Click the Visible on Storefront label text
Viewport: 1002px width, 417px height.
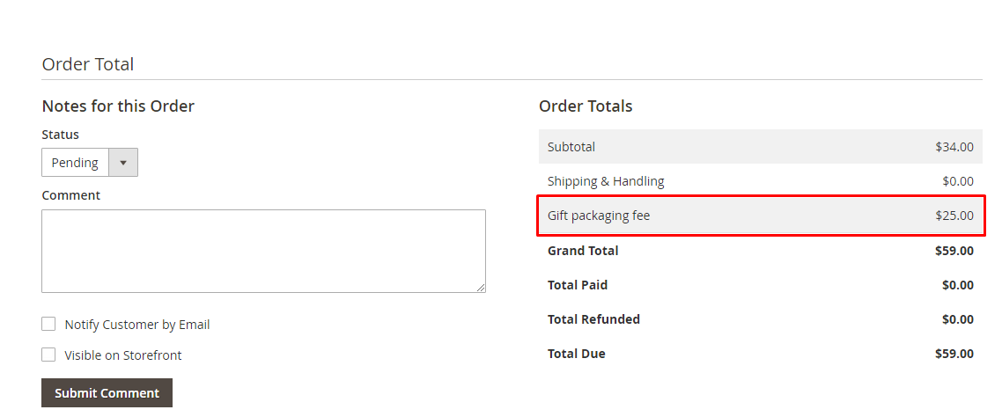[122, 355]
